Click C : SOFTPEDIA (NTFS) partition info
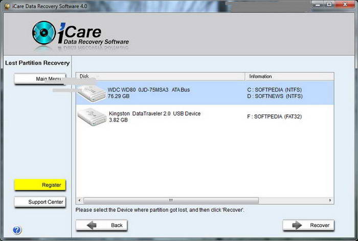Screen dimensions: 358x241 (x=275, y=90)
